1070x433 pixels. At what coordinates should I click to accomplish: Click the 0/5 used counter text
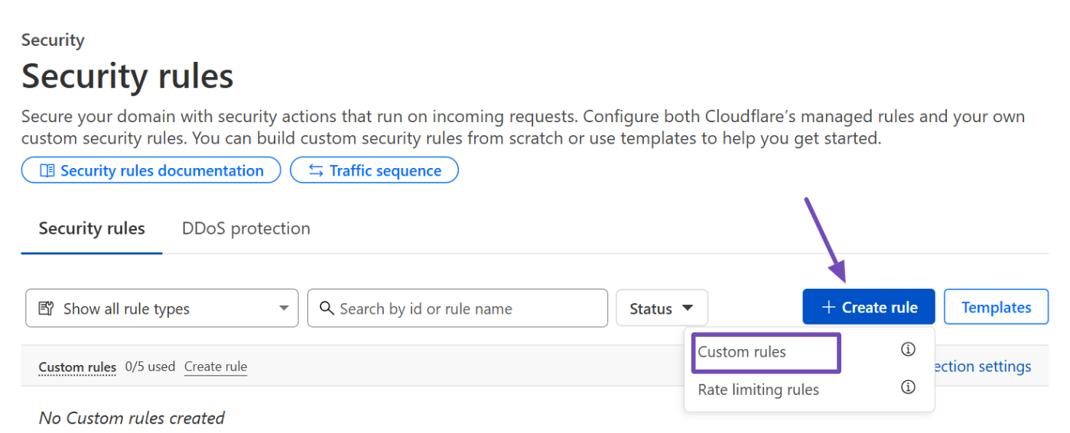(x=150, y=367)
